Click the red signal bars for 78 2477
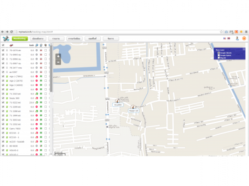Image resolution: width=249 pixels, height=186 pixels. coord(41,67)
